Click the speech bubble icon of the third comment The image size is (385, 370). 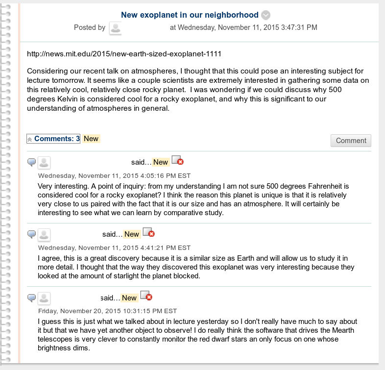(x=32, y=298)
